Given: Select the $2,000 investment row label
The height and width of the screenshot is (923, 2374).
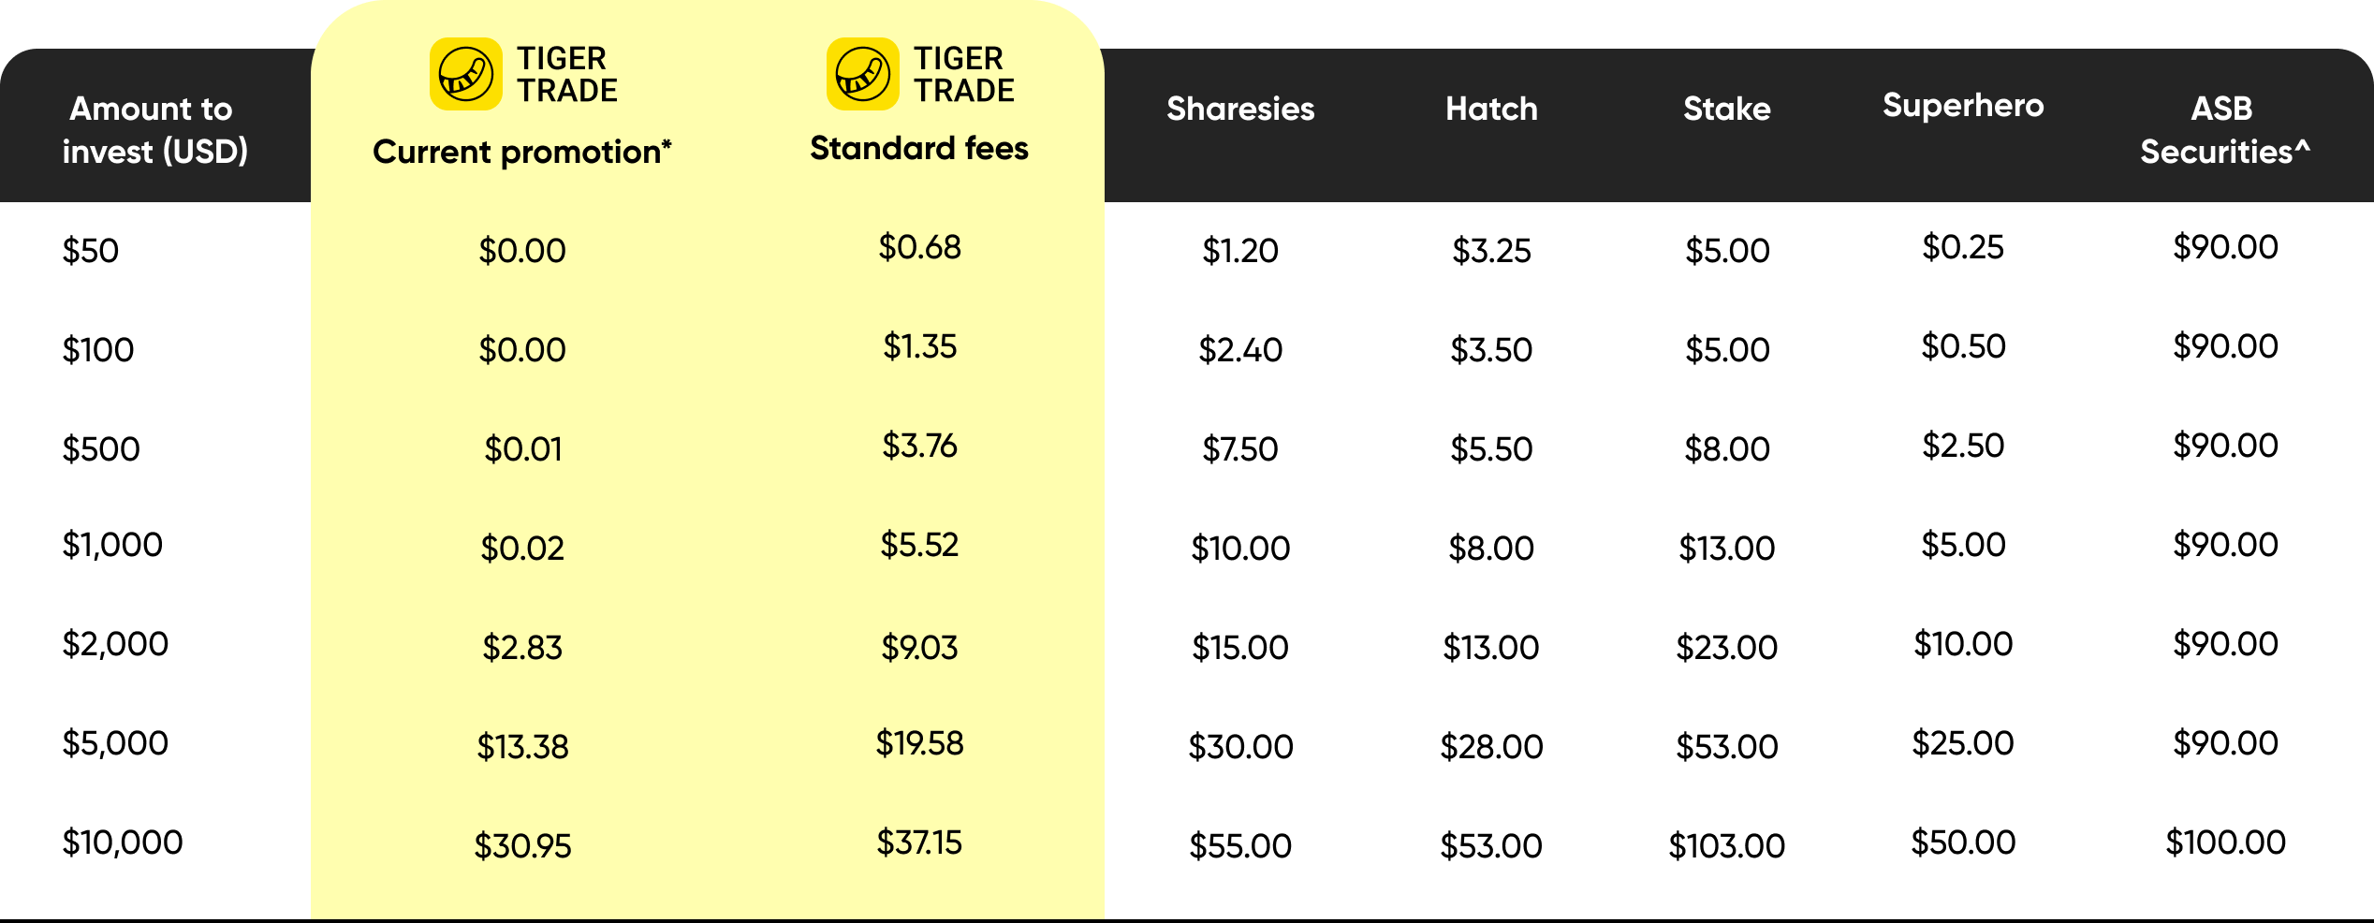Looking at the screenshot, I should click(115, 644).
